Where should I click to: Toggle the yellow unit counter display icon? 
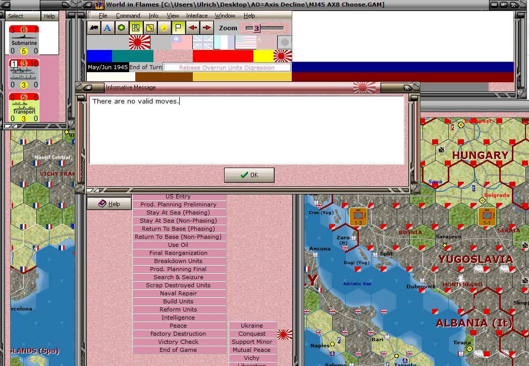pos(136,28)
